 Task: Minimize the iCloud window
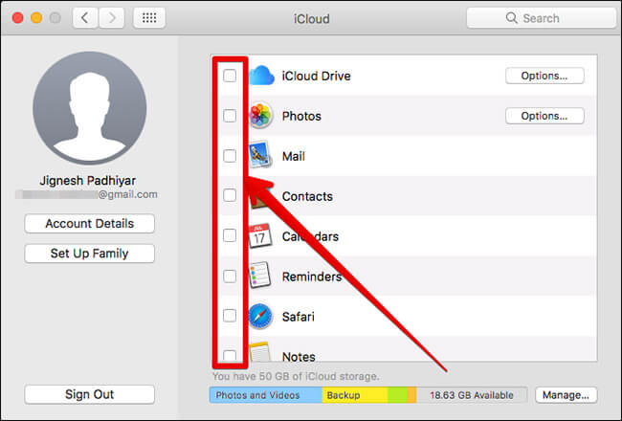[36, 18]
